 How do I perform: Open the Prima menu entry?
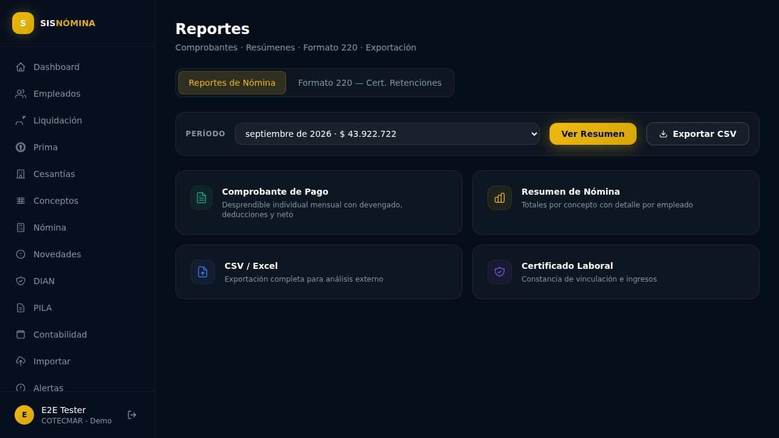coord(78,147)
